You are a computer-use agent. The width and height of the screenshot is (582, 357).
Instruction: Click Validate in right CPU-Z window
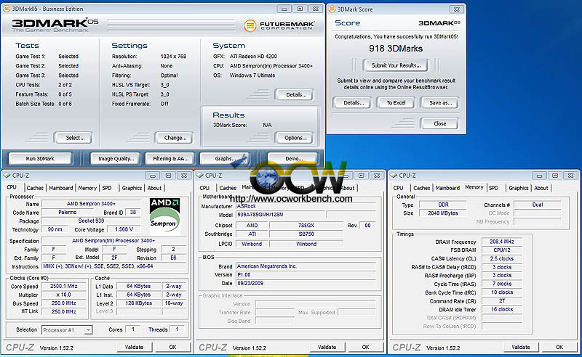(x=521, y=347)
